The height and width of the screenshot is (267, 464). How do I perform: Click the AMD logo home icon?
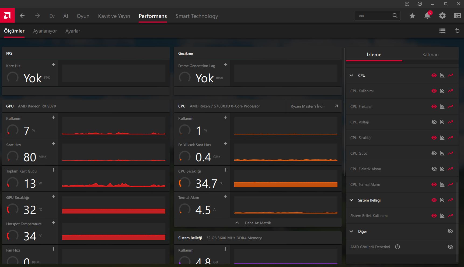click(x=7, y=16)
